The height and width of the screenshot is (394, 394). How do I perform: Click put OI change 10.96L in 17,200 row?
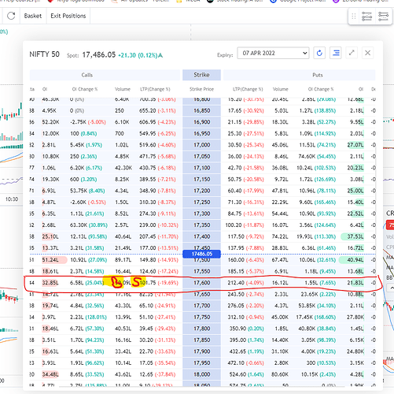(x=307, y=191)
